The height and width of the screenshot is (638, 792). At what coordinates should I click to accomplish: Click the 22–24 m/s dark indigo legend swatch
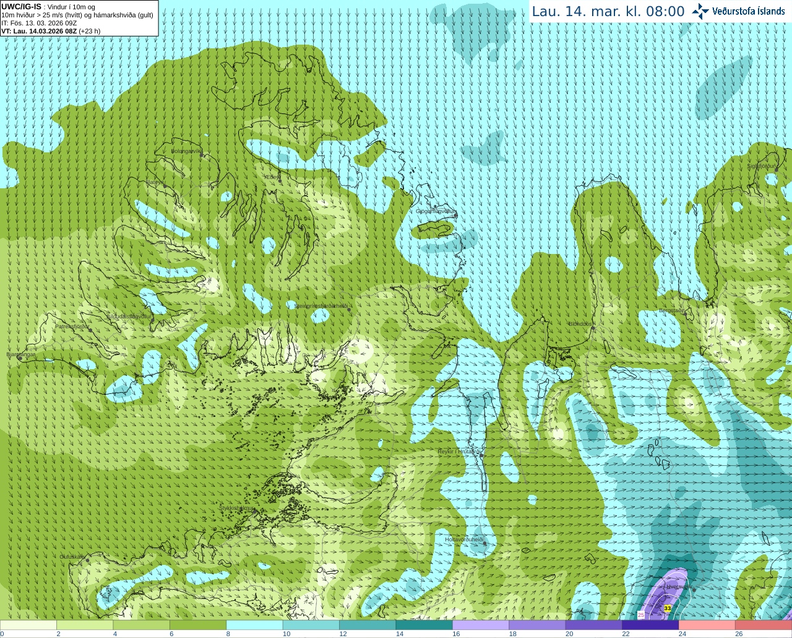click(650, 625)
